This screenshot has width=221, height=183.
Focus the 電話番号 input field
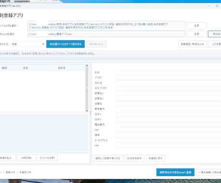[169, 125]
